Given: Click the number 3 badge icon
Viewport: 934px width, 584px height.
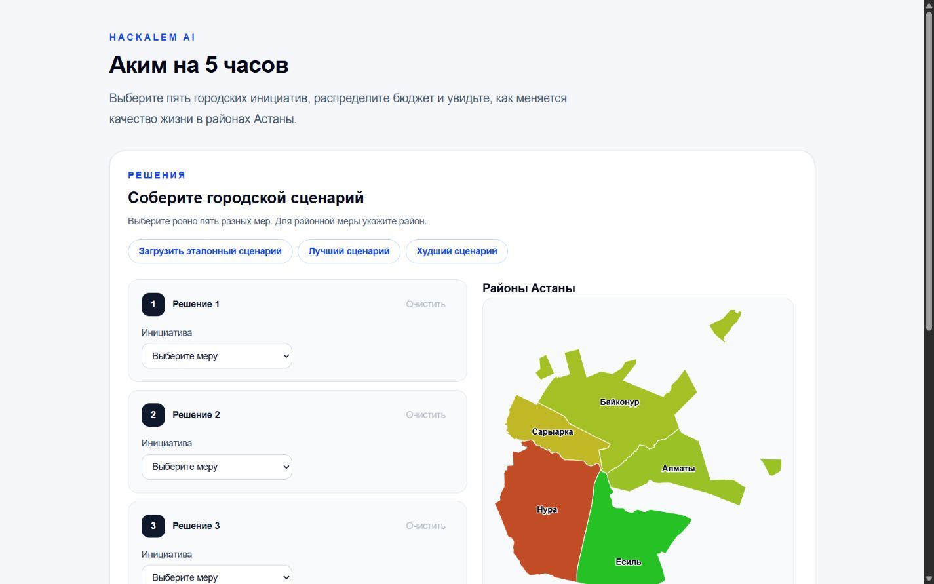Looking at the screenshot, I should tap(153, 526).
